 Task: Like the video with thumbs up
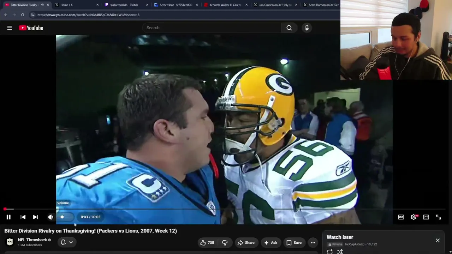point(207,243)
